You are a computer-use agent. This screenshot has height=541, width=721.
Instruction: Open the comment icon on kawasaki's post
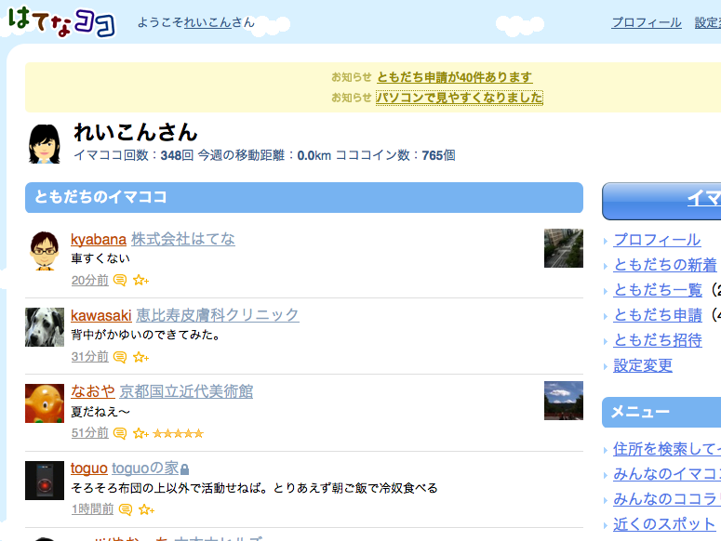pyautogui.click(x=120, y=357)
